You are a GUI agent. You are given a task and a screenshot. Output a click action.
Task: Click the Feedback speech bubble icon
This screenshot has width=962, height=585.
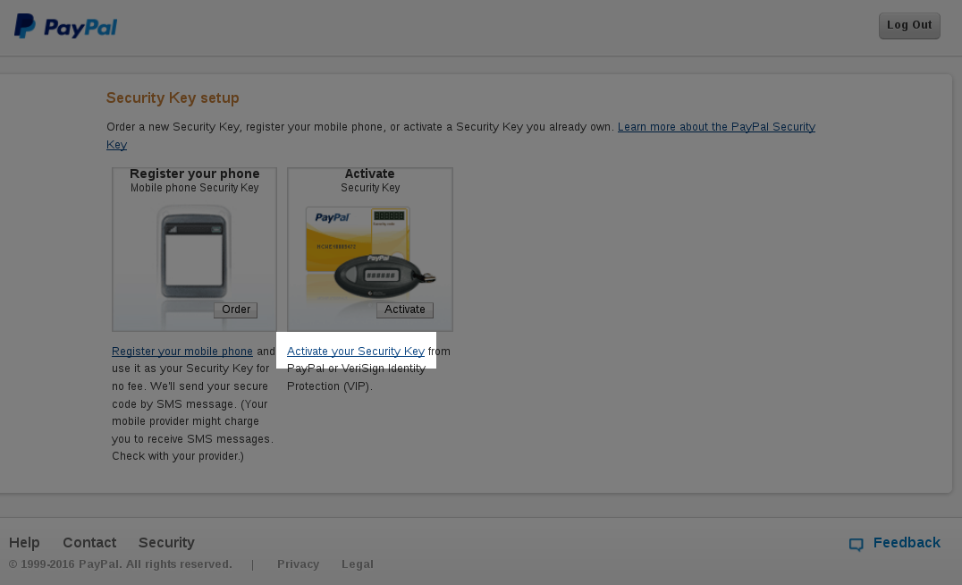tap(856, 545)
